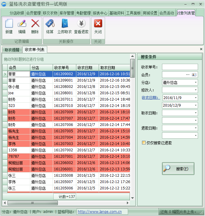Screen dimensions: 205x216
Task: Open the 修改人 dropdown list
Action: (x=195, y=90)
